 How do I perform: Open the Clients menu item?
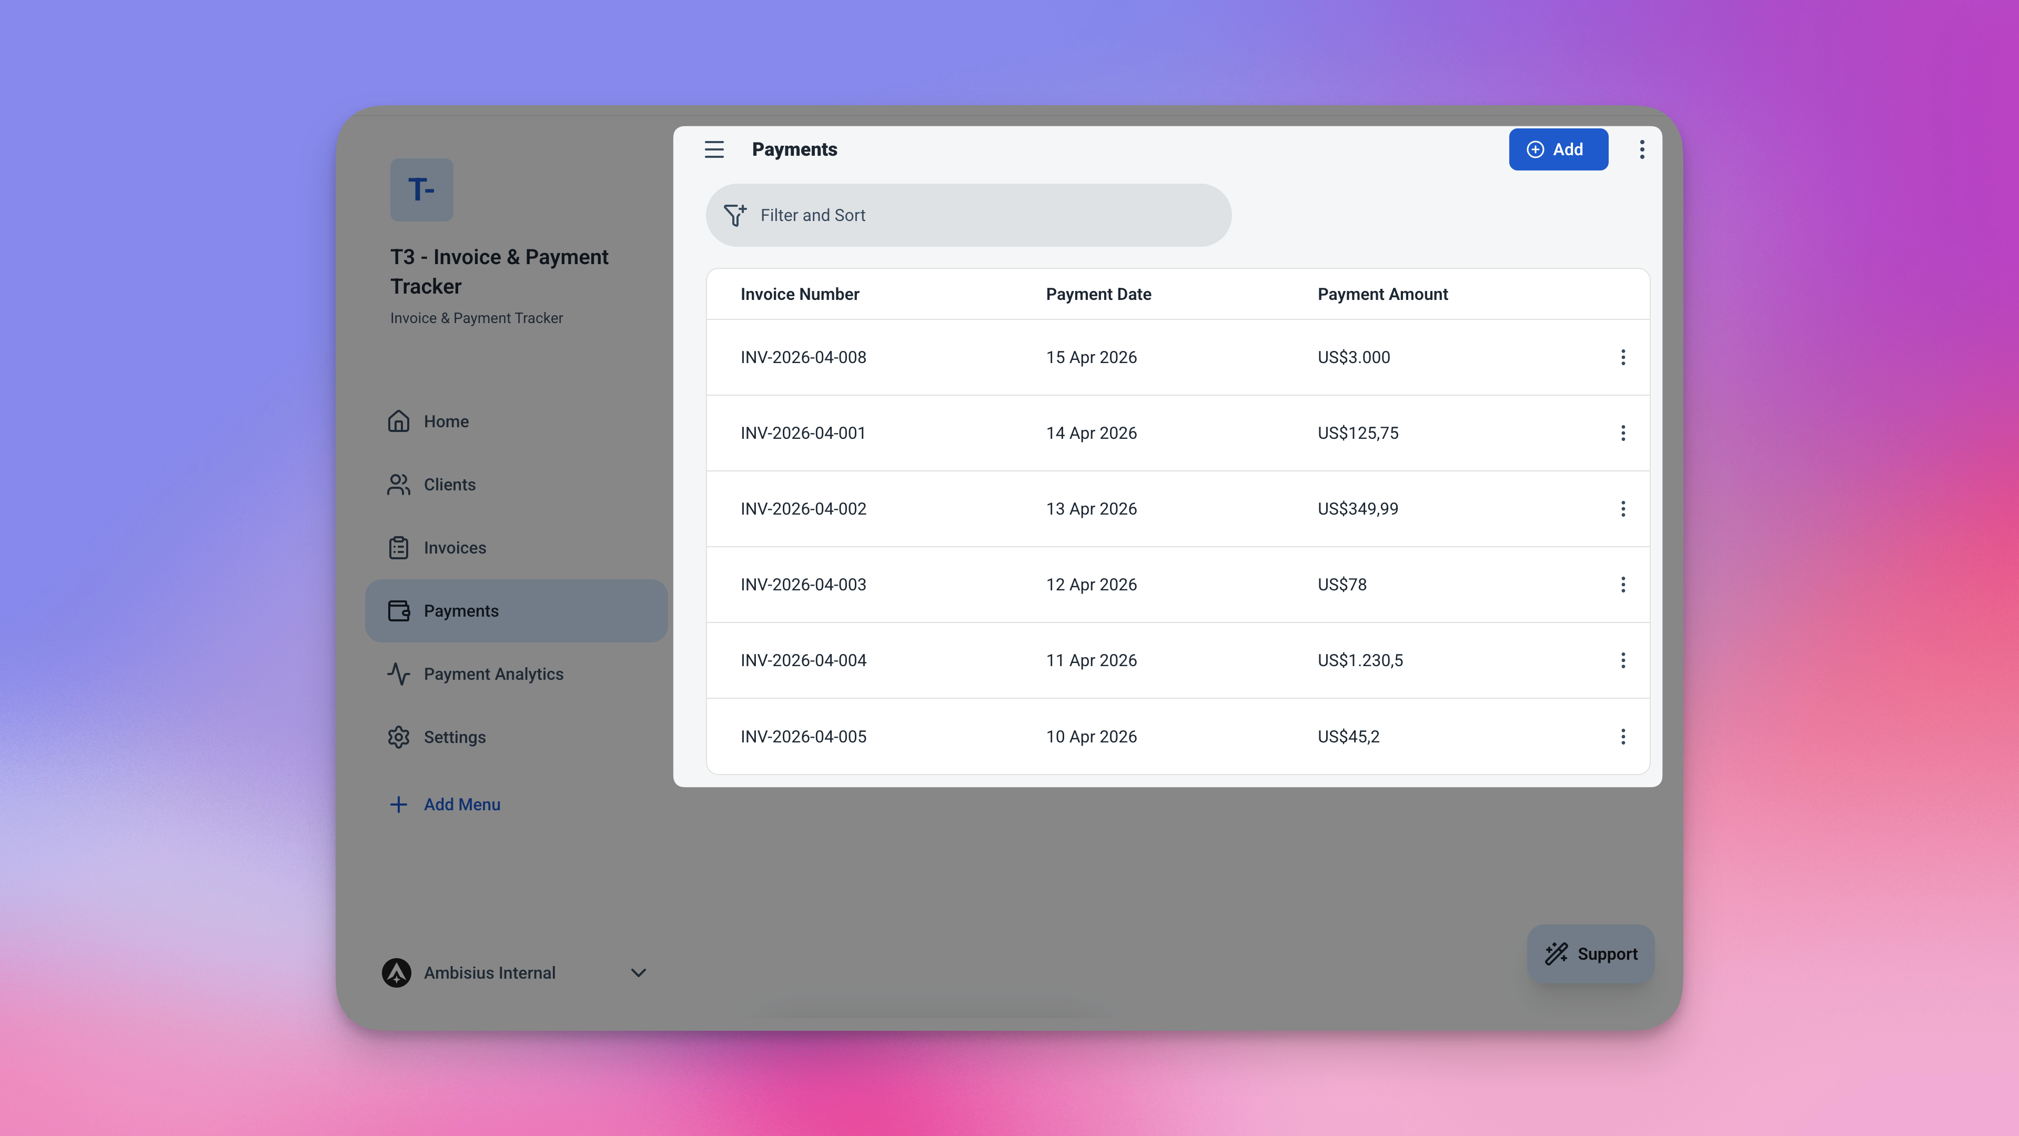[449, 485]
